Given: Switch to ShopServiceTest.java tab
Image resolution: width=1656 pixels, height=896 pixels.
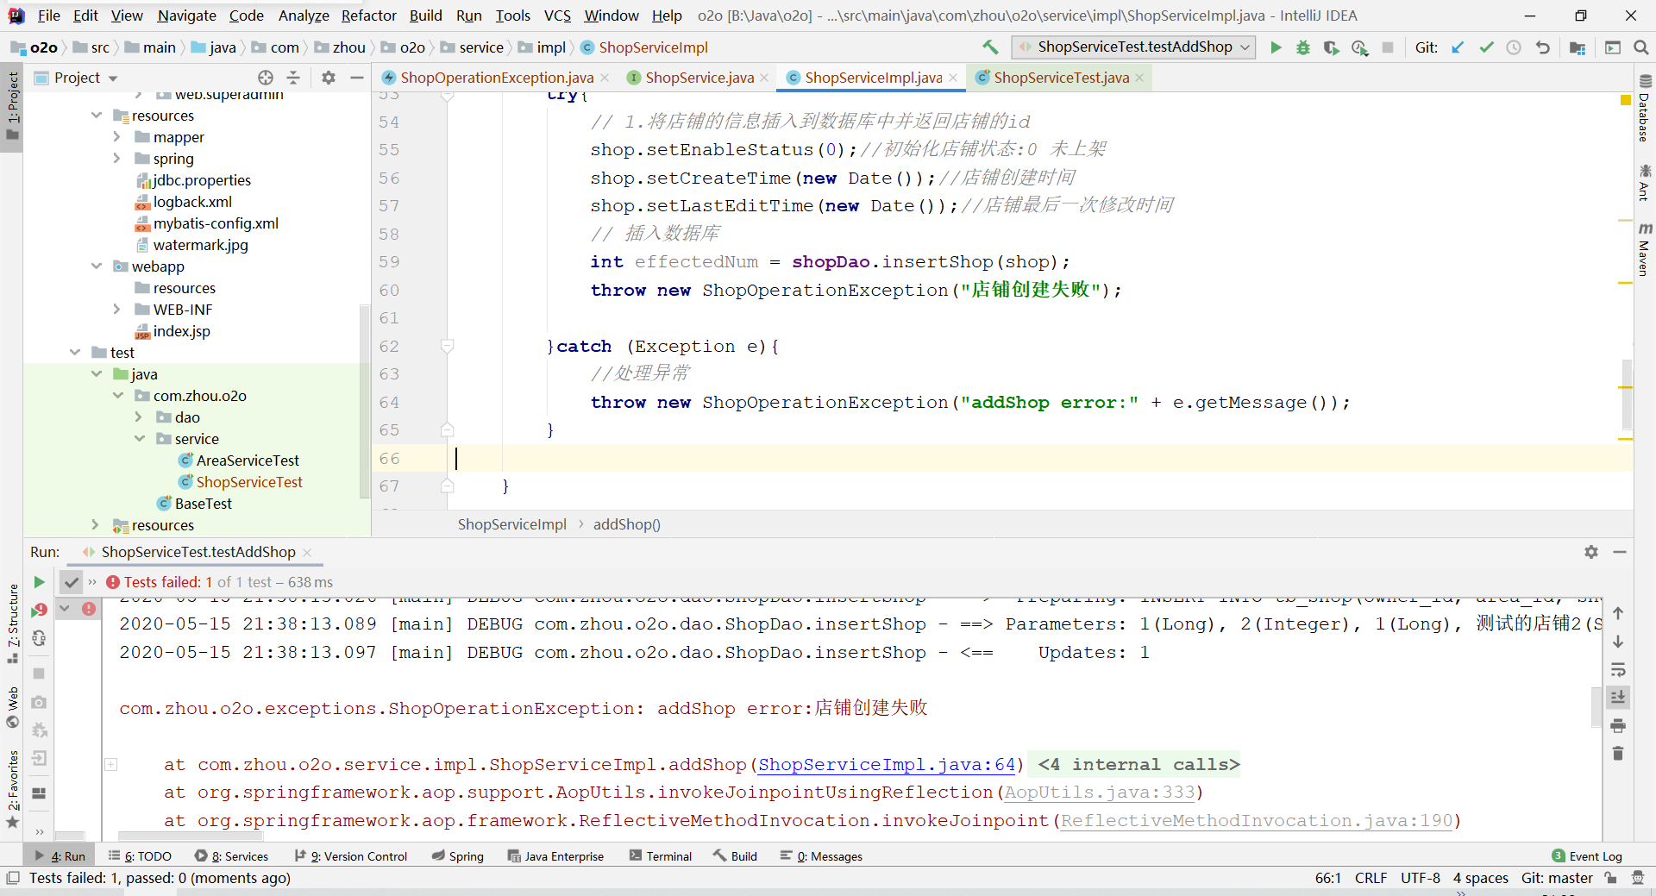Looking at the screenshot, I should 1061,78.
